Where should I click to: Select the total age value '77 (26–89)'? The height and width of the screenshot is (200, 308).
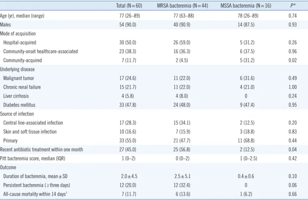[x=130, y=16]
